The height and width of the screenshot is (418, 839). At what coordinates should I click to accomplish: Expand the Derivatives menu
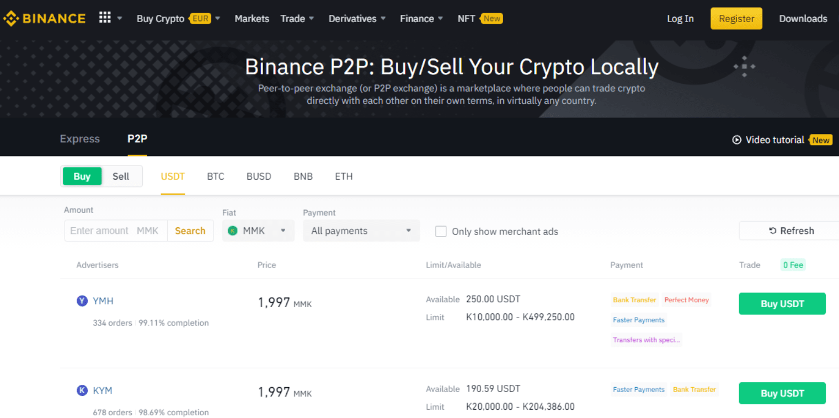tap(357, 19)
